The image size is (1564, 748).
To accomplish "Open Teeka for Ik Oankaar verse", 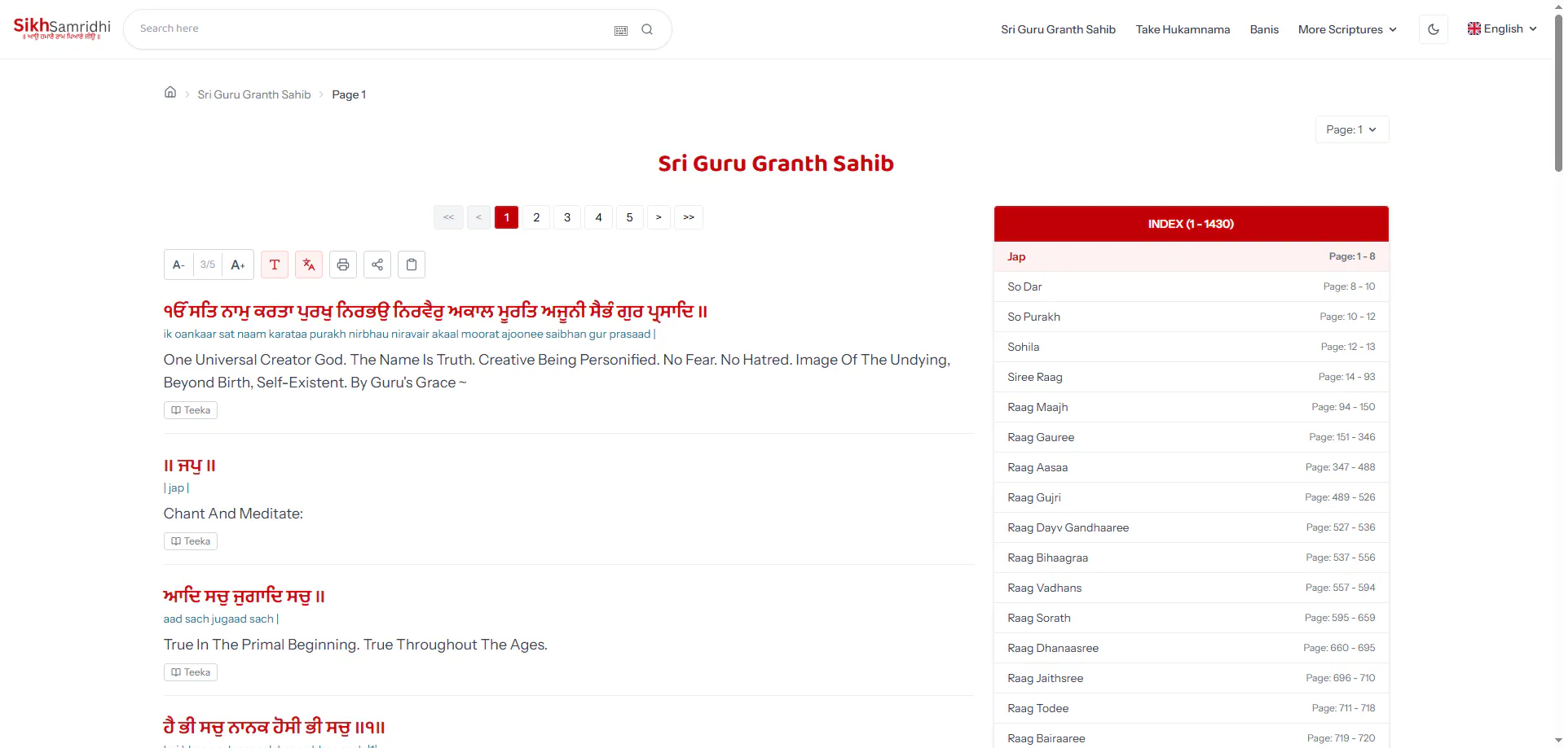I will coord(191,410).
